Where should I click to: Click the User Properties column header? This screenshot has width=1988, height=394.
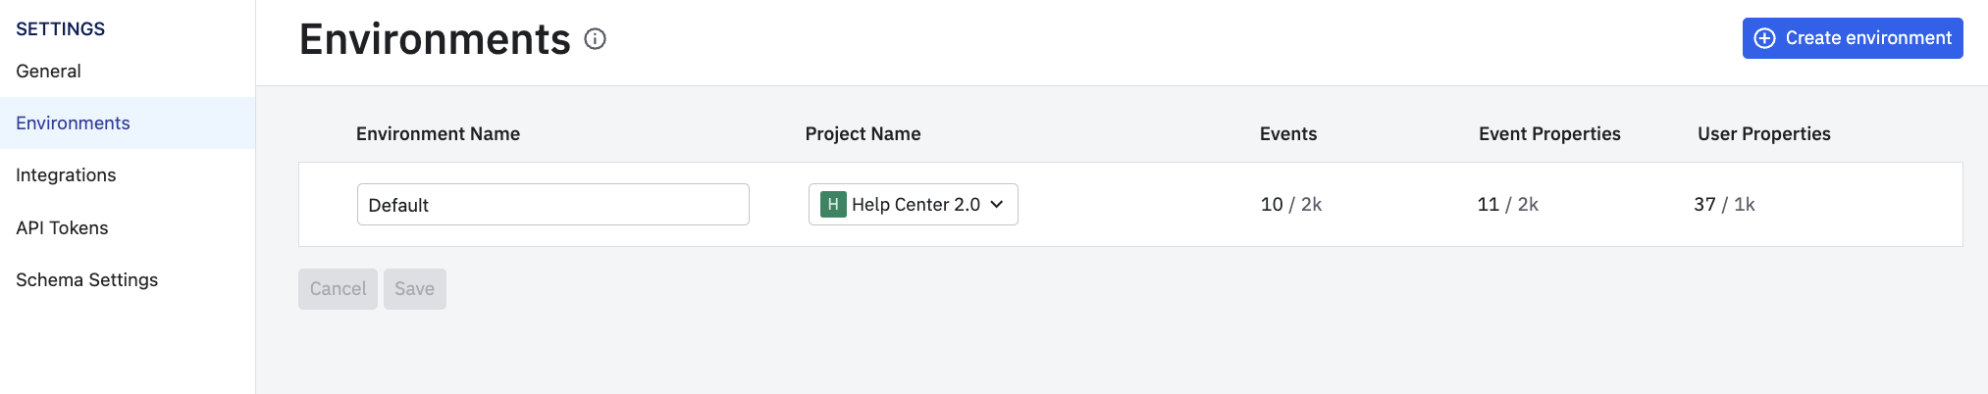click(x=1764, y=133)
